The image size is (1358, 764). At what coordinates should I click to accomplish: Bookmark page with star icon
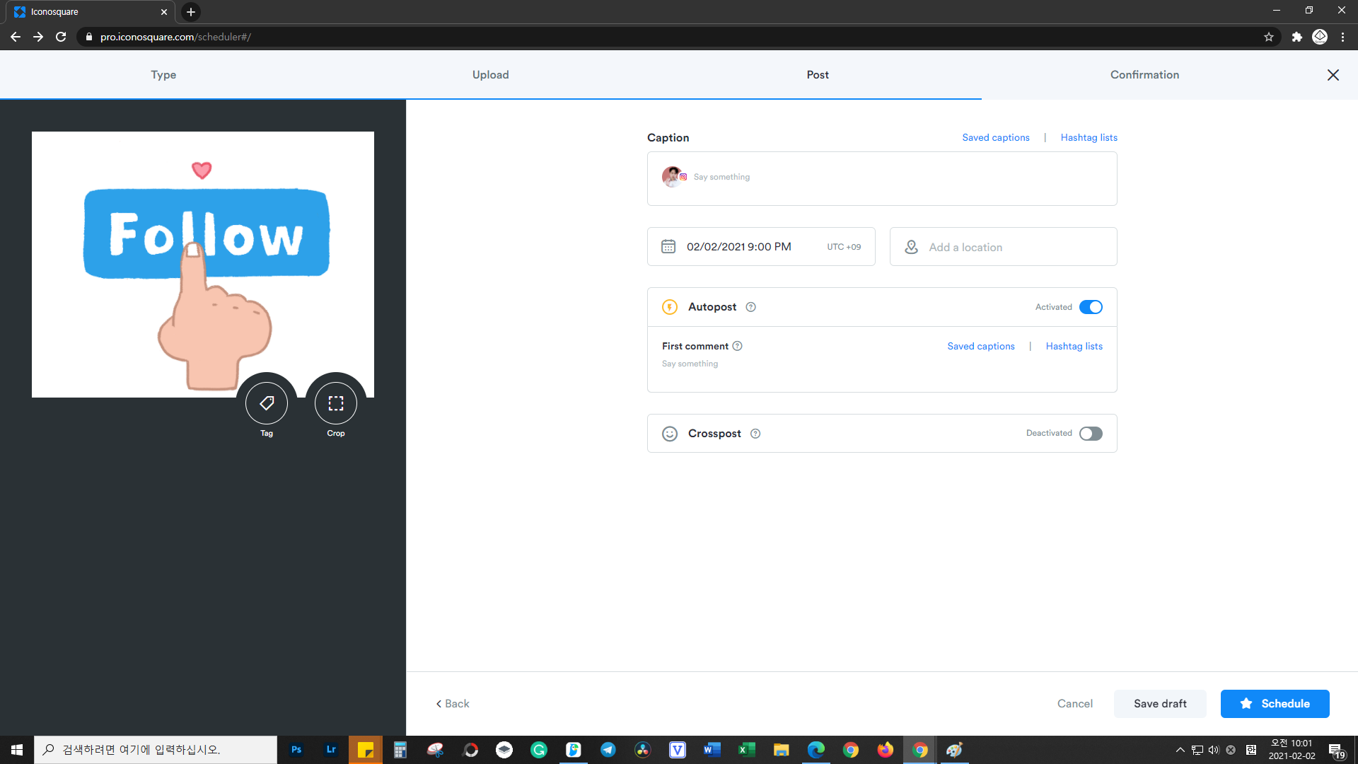point(1269,37)
